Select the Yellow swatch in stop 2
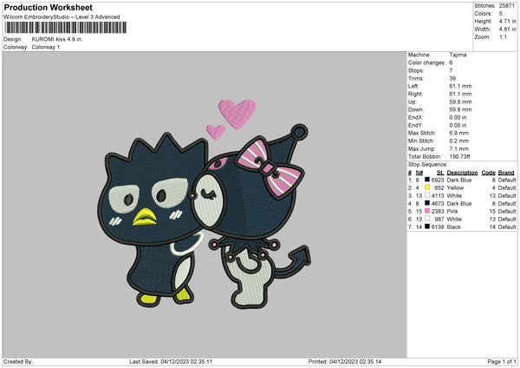 (427, 187)
